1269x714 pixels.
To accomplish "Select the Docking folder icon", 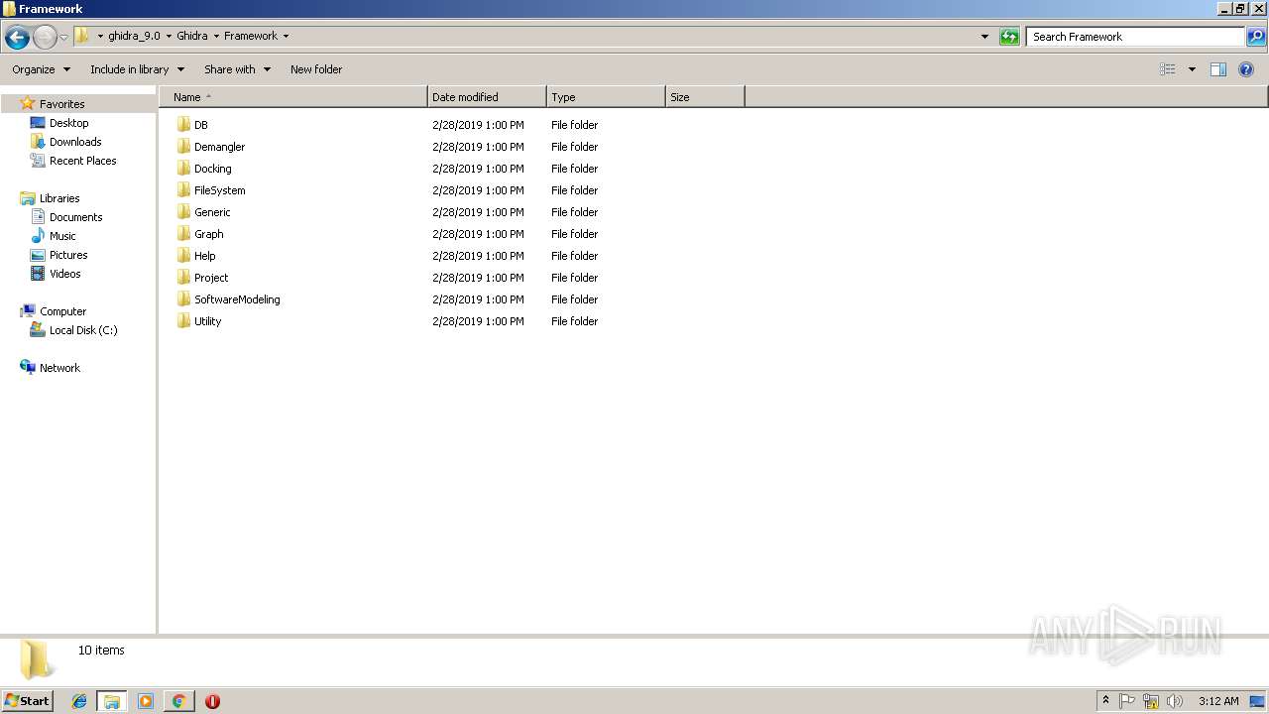I will click(x=183, y=169).
